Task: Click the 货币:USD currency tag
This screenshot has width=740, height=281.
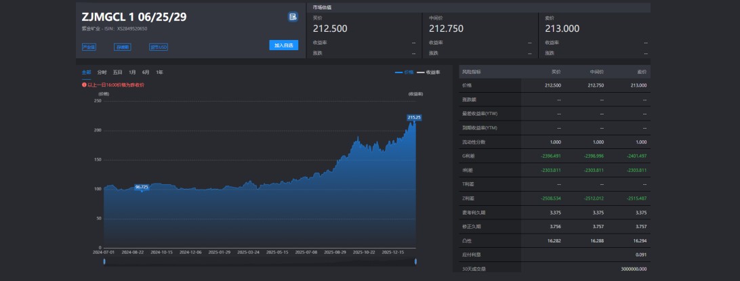Action: click(159, 47)
